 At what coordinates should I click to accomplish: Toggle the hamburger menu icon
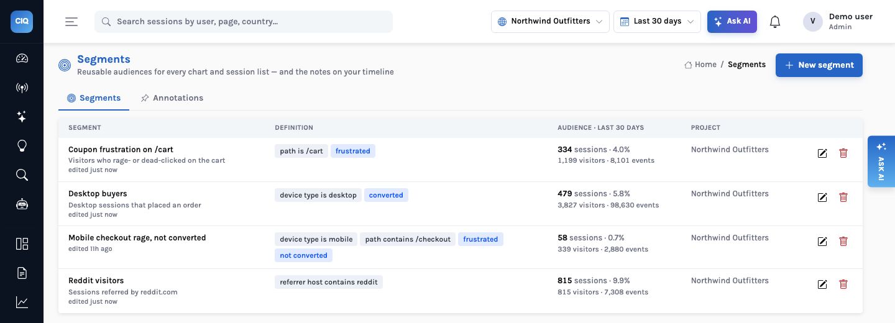pyautogui.click(x=71, y=21)
